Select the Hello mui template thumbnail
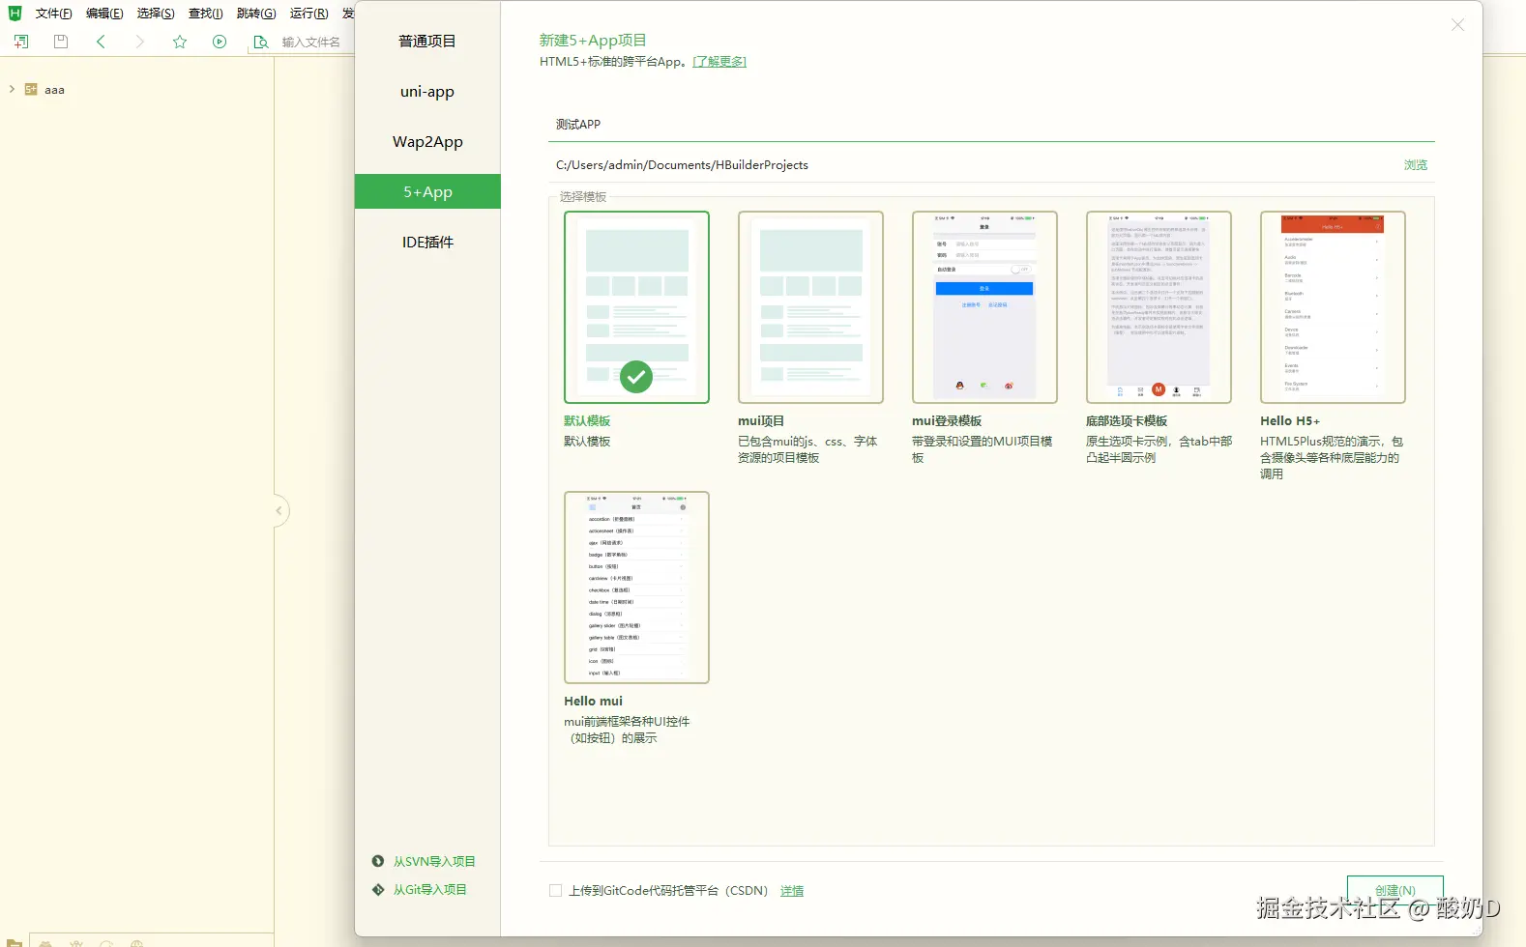 (636, 588)
